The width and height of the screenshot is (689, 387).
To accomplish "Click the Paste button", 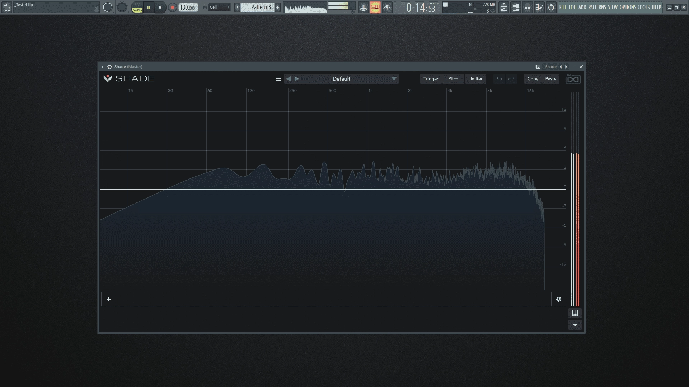I will point(550,79).
